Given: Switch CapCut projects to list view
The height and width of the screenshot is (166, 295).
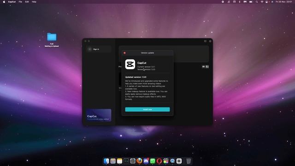Looking at the screenshot, I should point(203,67).
